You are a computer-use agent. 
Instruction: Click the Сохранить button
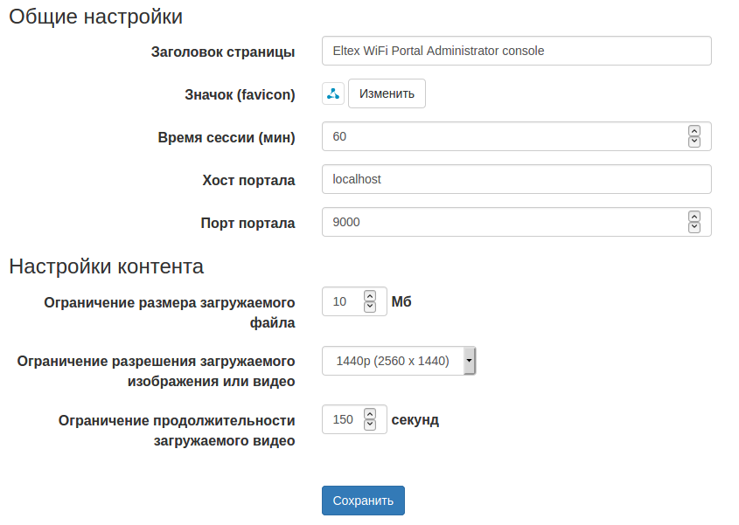point(363,501)
